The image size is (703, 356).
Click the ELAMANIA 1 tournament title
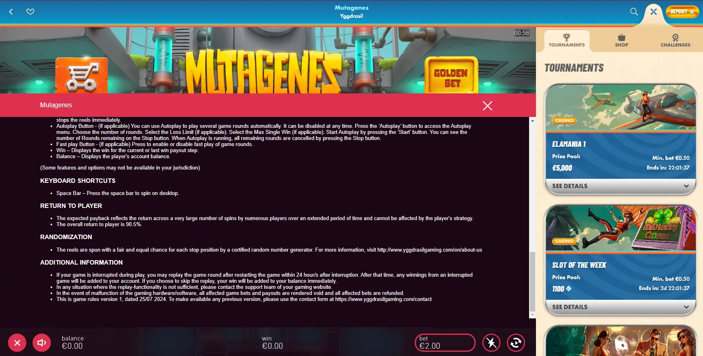[x=569, y=144]
